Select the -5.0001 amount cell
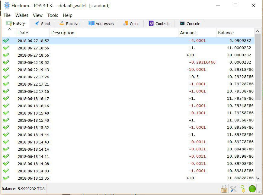The width and height of the screenshot is (263, 195). 197,40
